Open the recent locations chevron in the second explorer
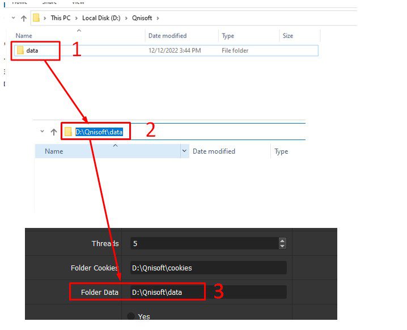The image size is (407, 330). [42, 132]
